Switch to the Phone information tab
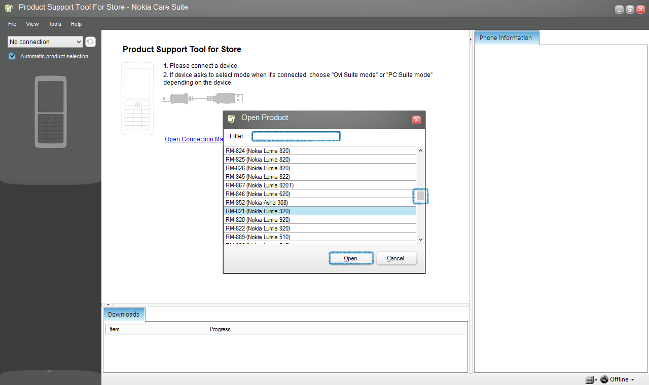 click(506, 38)
